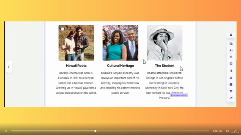241x135 pixels.
Task: Click the loading badge on The Student photo
Action: click(x=151, y=29)
